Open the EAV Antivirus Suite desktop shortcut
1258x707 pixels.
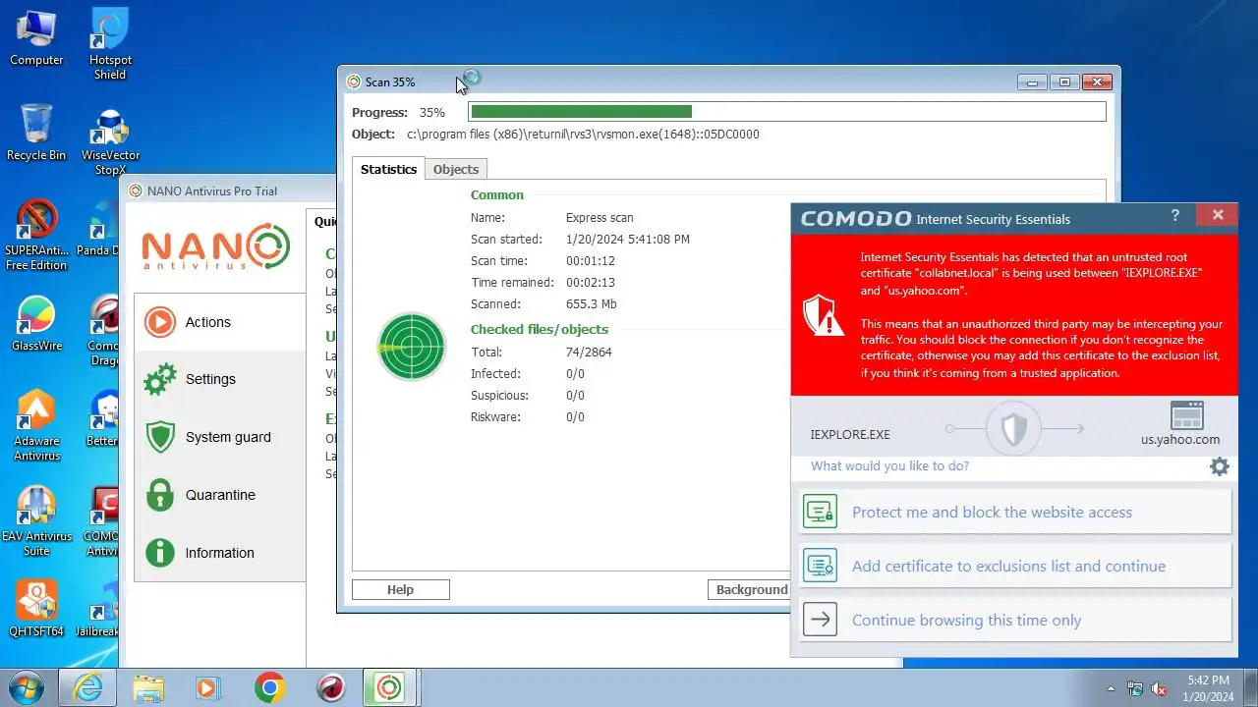click(36, 521)
